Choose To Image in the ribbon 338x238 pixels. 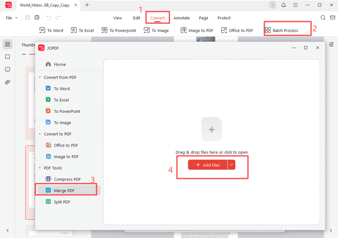156,30
